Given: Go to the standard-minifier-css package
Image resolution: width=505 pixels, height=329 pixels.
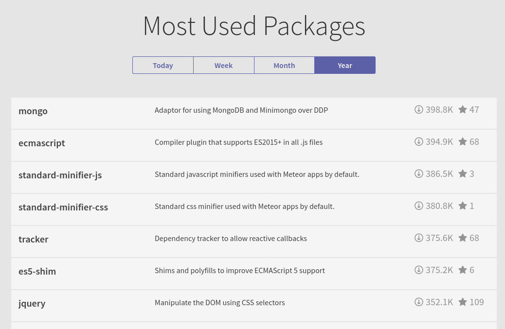Looking at the screenshot, I should [x=63, y=207].
